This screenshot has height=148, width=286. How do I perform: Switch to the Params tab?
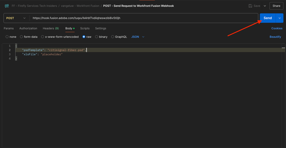pyautogui.click(x=8, y=29)
